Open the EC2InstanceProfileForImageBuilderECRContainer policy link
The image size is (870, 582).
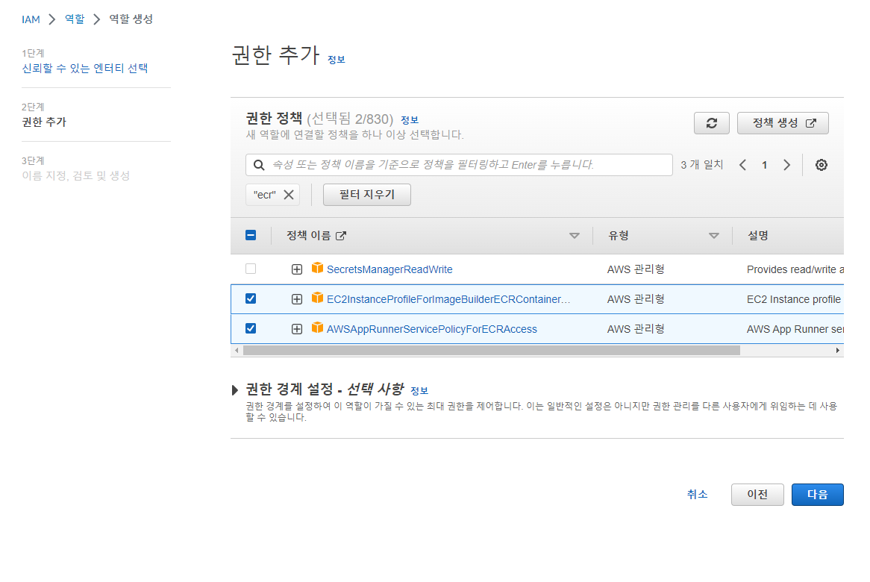point(448,299)
